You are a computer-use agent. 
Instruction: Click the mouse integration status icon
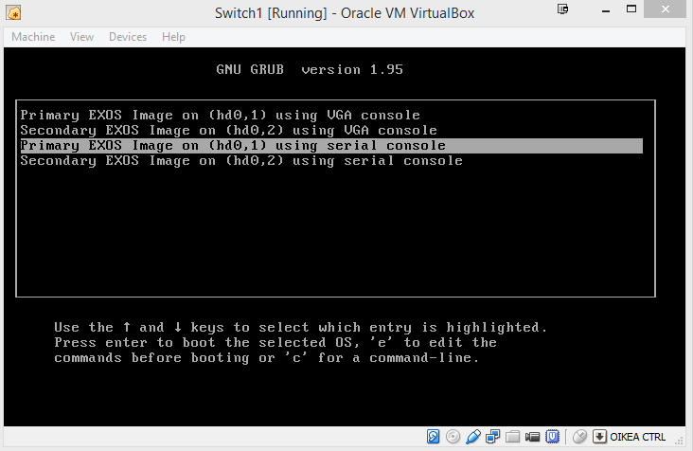[579, 437]
